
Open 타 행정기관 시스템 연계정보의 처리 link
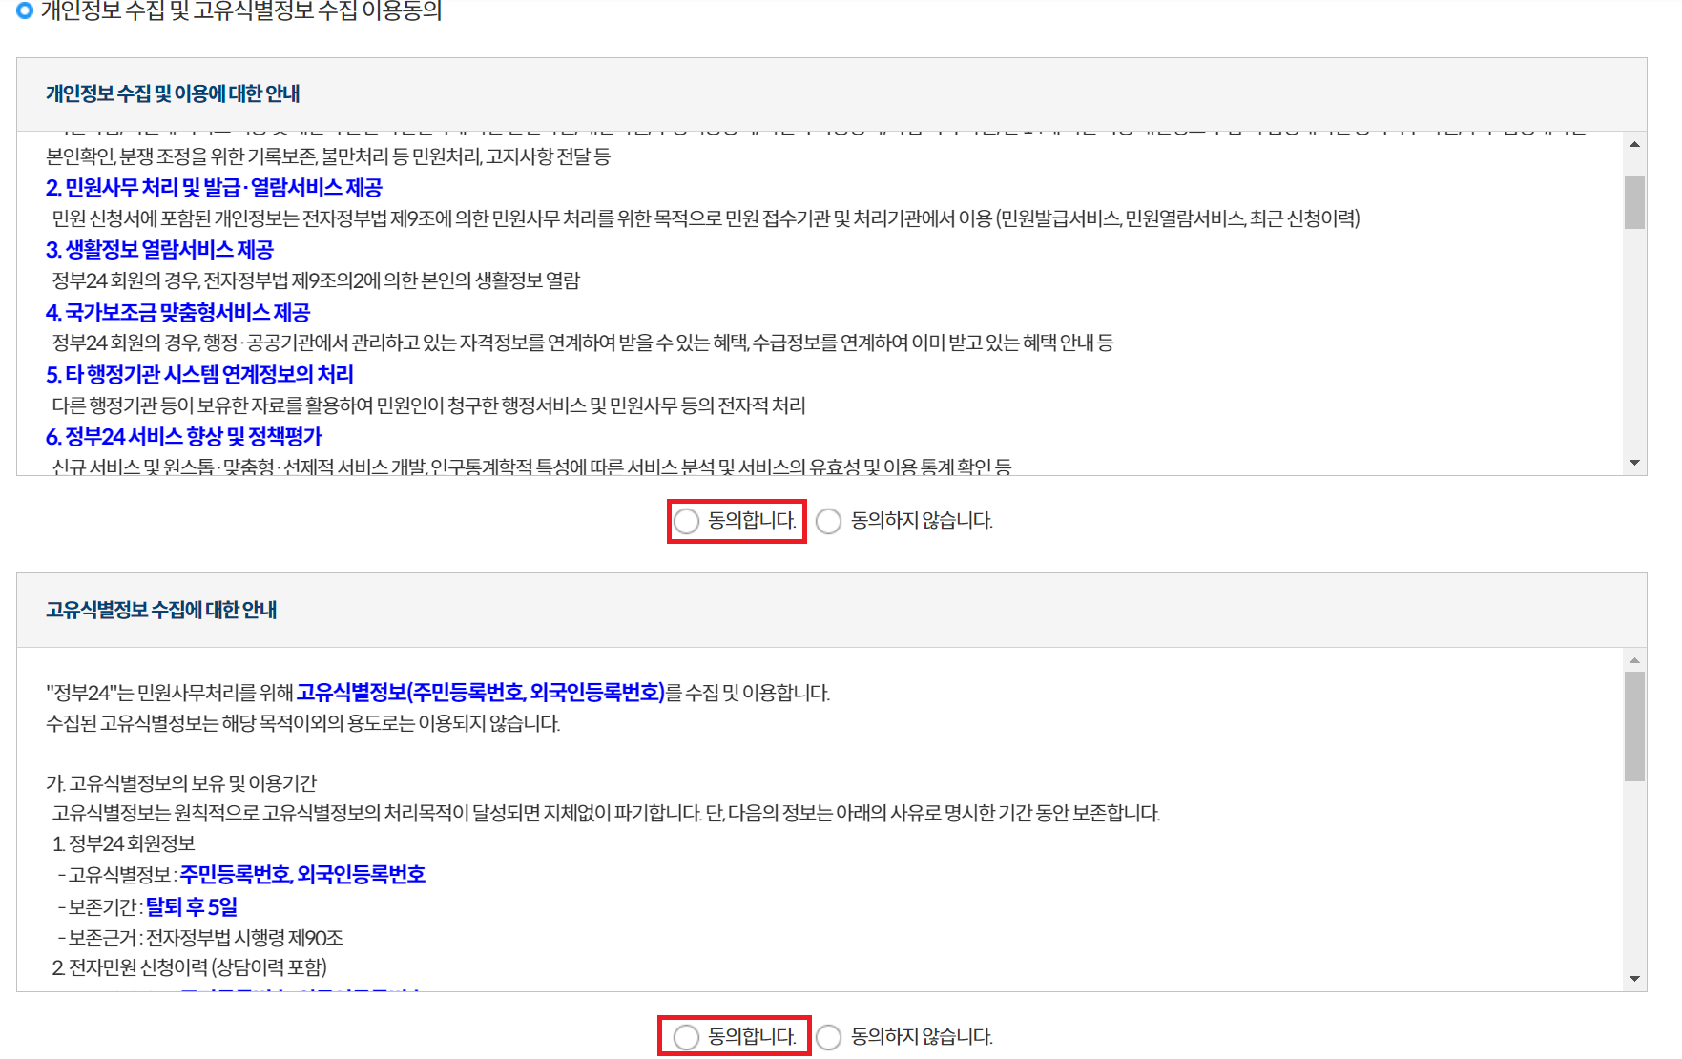click(x=200, y=374)
